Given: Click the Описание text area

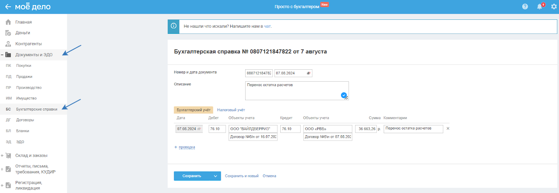Looking at the screenshot, I should (x=297, y=91).
